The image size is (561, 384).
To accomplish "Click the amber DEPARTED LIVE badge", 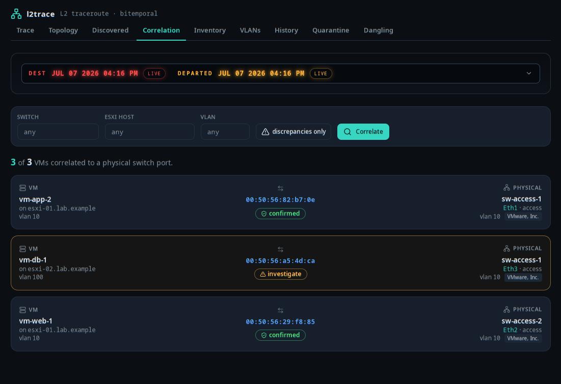I will 320,74.
